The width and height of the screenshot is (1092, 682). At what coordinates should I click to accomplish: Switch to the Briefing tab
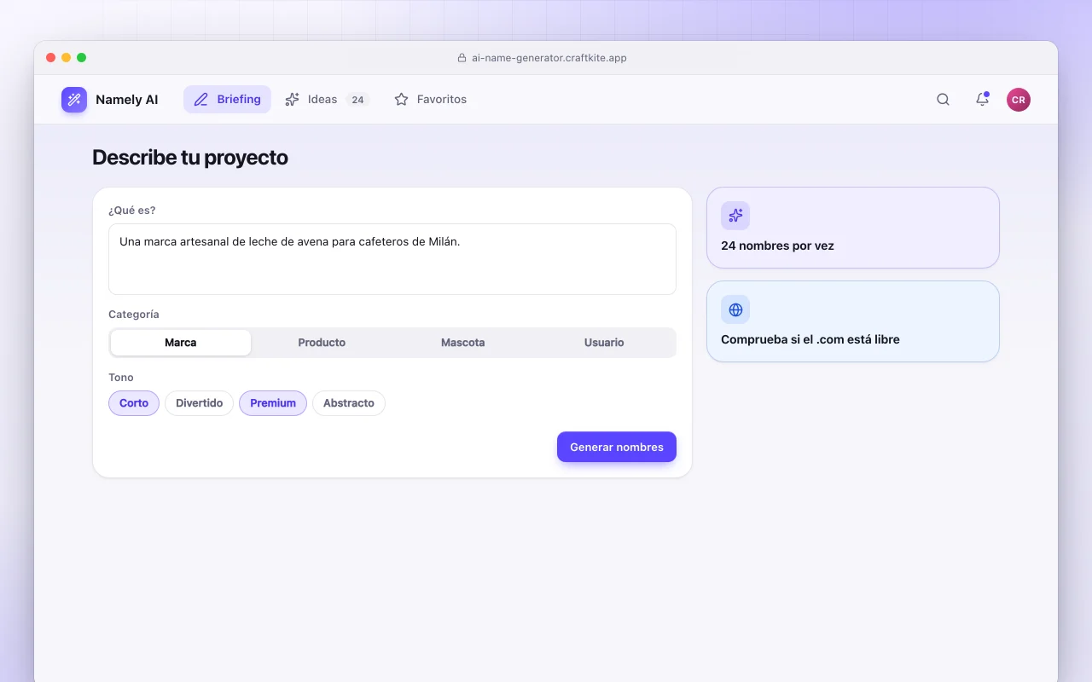tap(227, 100)
